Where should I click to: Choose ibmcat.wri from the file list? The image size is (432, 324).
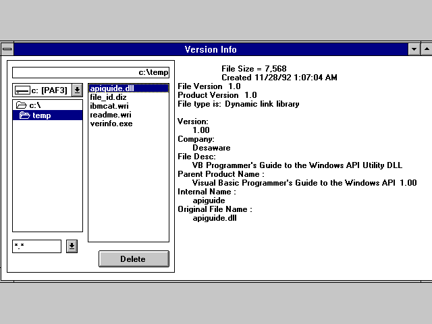[109, 106]
